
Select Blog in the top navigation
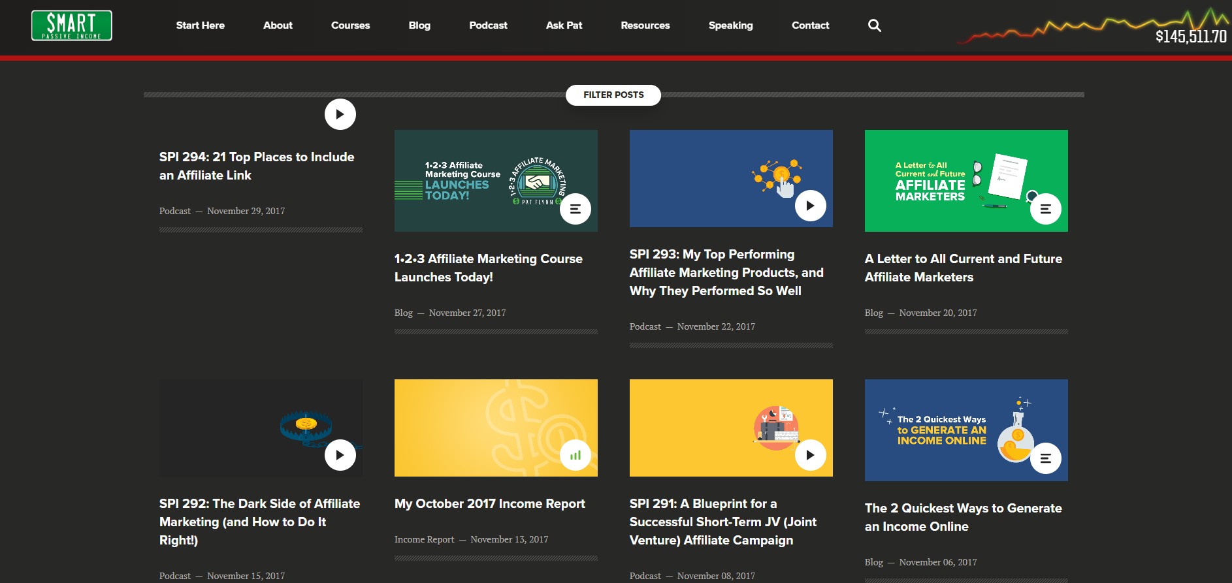(x=419, y=25)
